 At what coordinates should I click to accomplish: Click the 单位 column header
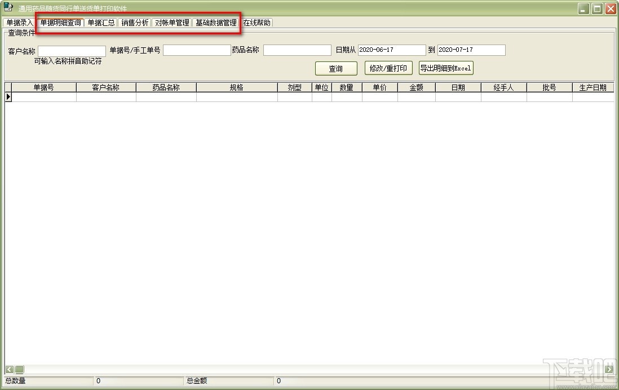(322, 87)
